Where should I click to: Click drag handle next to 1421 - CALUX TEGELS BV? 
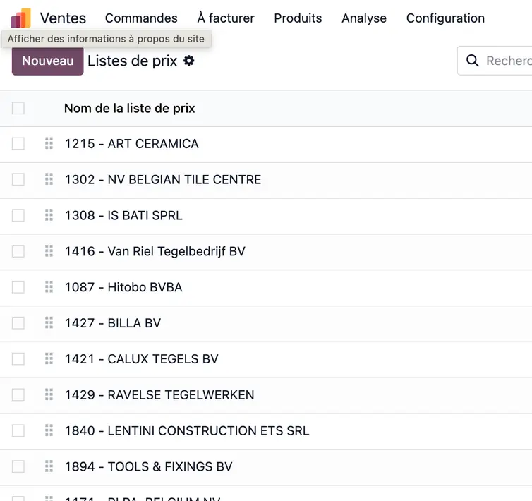point(49,359)
